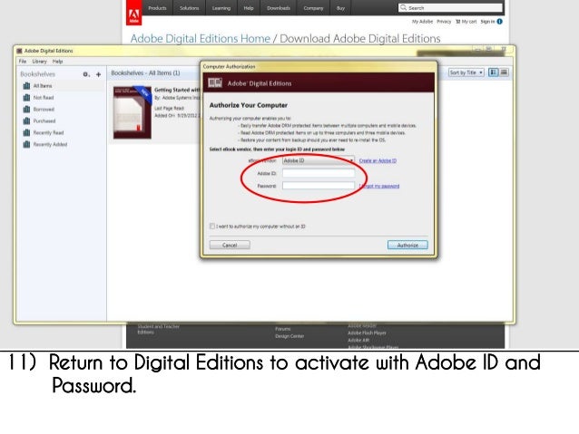Screen dimensions: 579x434
Task: Open Company tab on the Adobe site
Action: pyautogui.click(x=313, y=8)
